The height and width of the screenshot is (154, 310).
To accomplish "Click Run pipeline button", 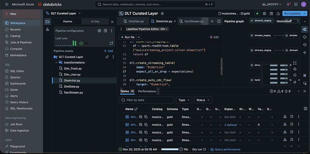I will coord(292,14).
